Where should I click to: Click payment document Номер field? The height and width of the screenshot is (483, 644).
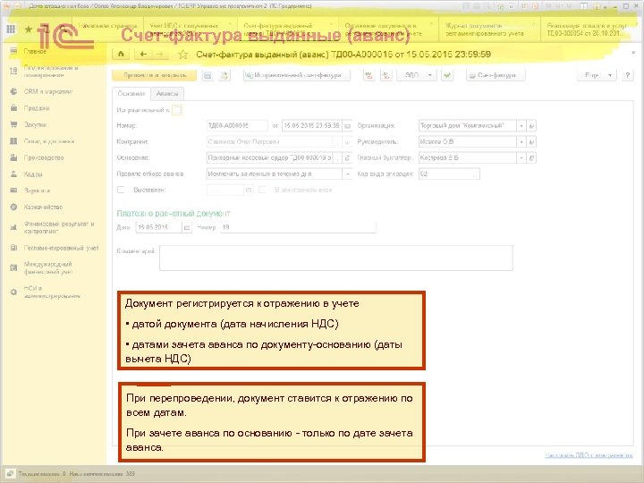(x=298, y=227)
